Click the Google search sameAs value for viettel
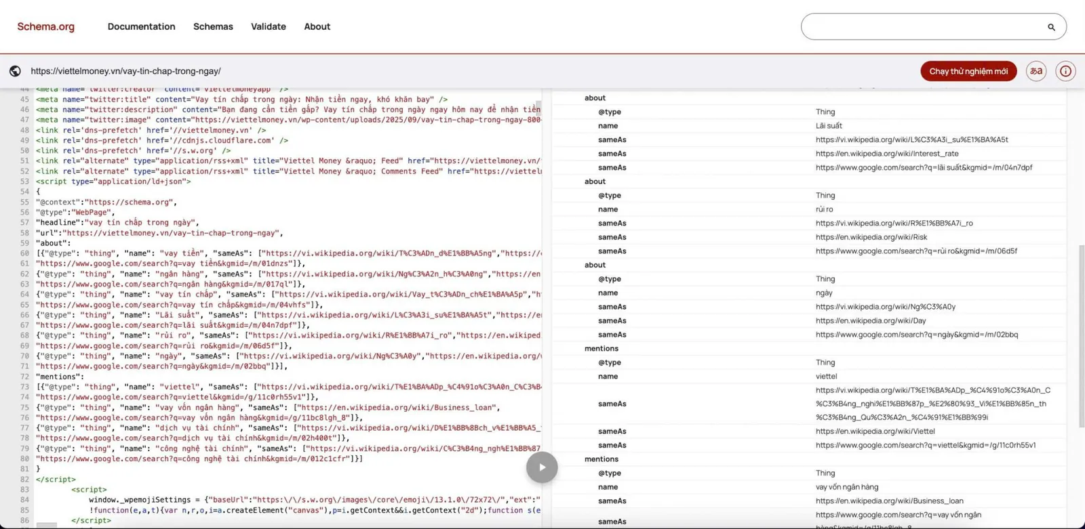1085x529 pixels. (x=926, y=446)
